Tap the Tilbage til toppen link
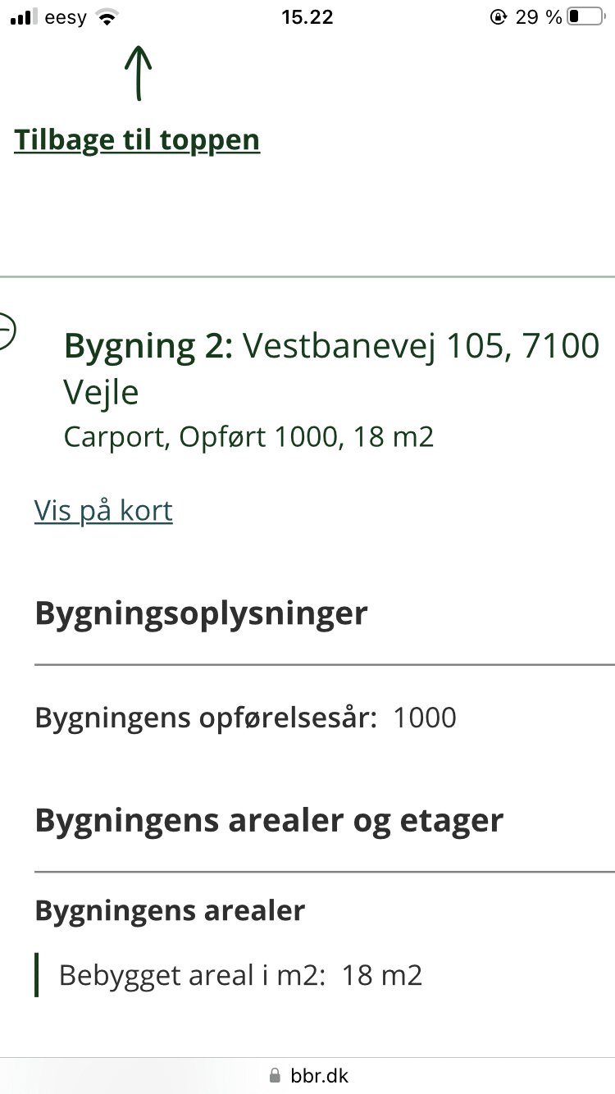This screenshot has width=615, height=1094. pyautogui.click(x=137, y=140)
